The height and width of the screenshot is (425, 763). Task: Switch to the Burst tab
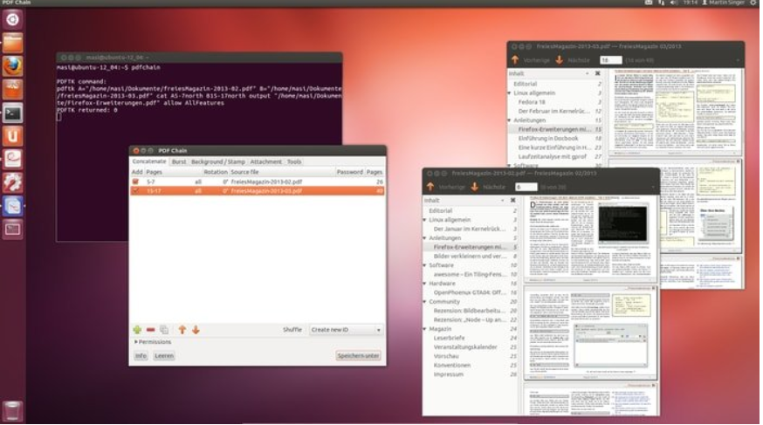point(179,161)
